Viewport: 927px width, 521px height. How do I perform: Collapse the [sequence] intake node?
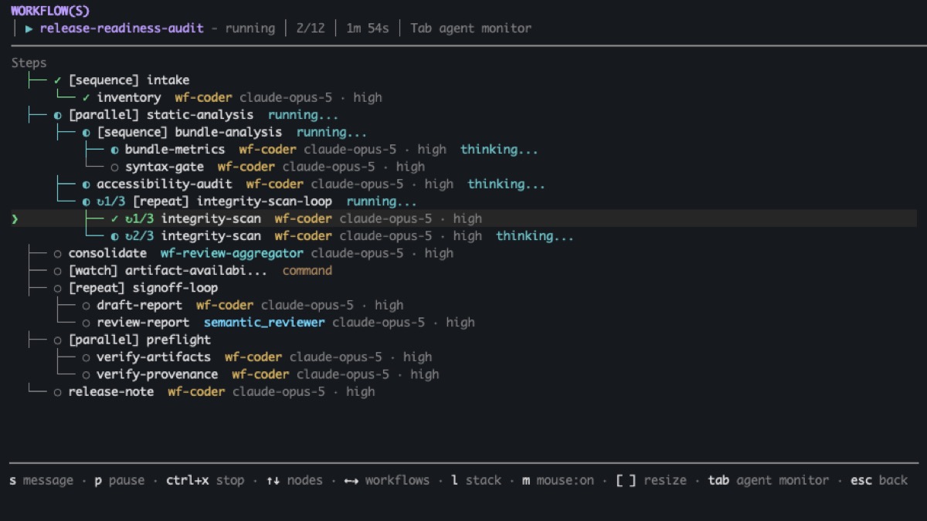click(x=129, y=80)
